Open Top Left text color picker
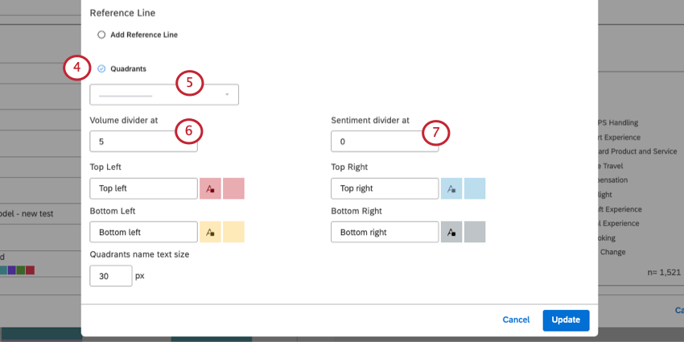This screenshot has height=342, width=684. (209, 189)
